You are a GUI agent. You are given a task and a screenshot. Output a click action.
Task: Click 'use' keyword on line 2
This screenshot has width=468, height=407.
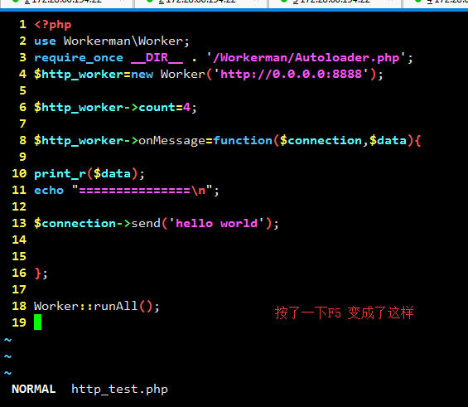point(45,41)
